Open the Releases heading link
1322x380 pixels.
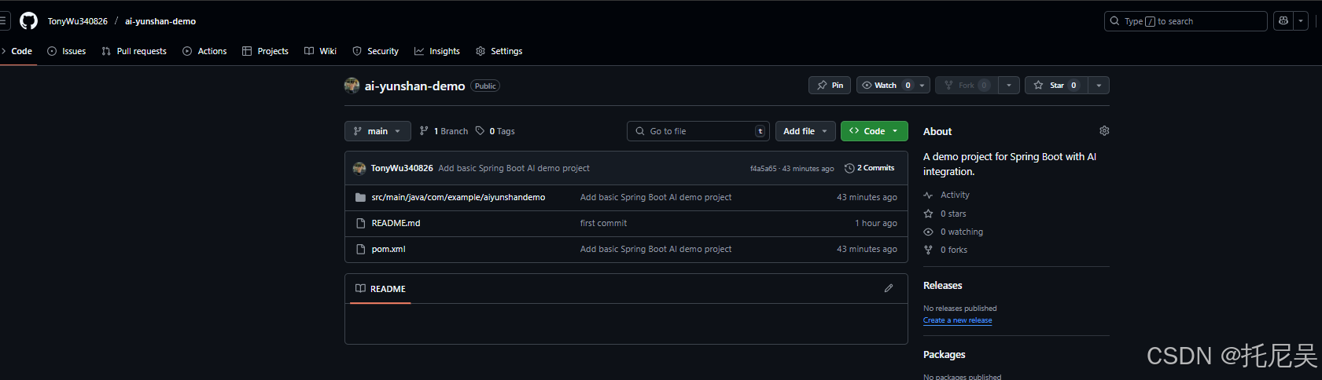point(942,285)
